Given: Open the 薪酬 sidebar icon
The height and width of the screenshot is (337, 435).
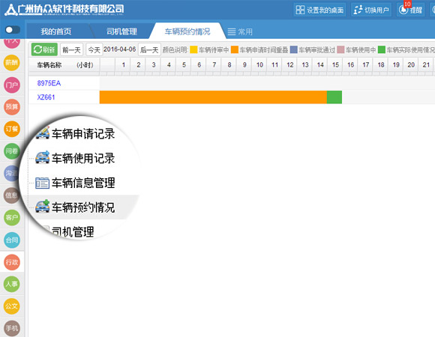Looking at the screenshot, I should 12,63.
